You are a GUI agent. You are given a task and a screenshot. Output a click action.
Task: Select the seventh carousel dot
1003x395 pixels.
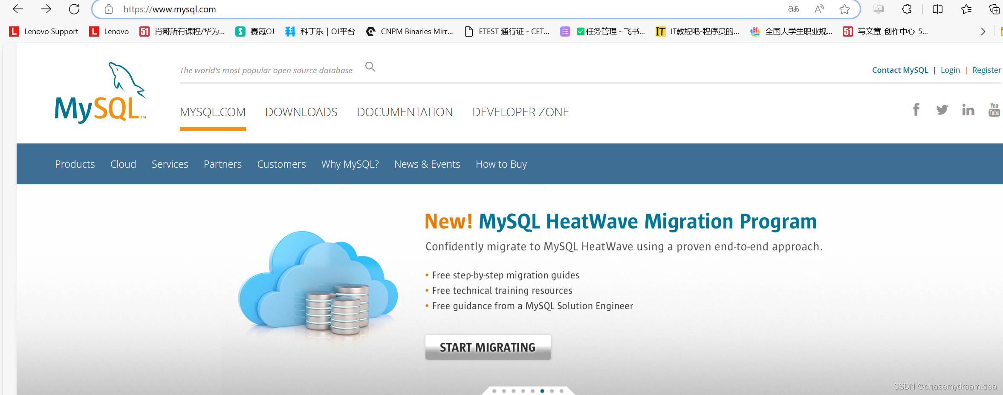(552, 391)
